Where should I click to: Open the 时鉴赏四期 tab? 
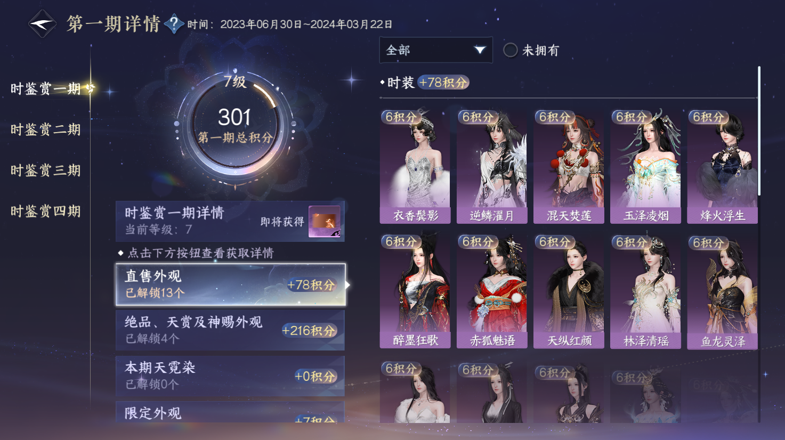tap(46, 211)
